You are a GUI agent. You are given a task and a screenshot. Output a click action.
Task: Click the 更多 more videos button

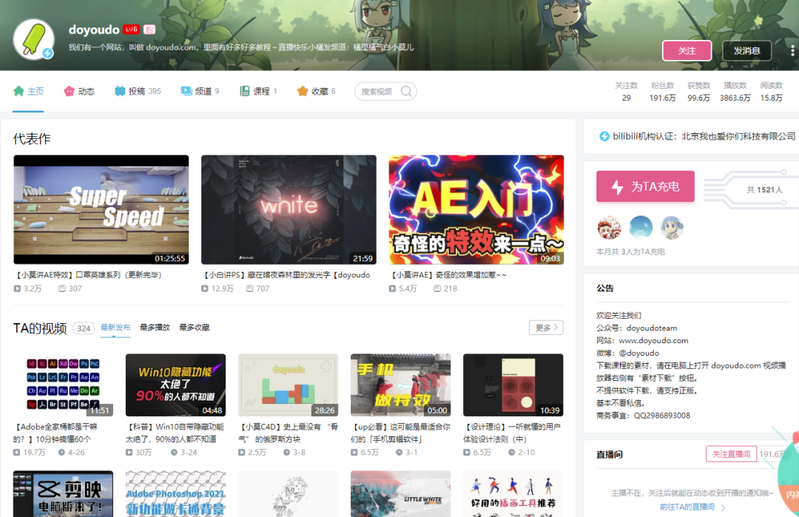click(x=546, y=328)
